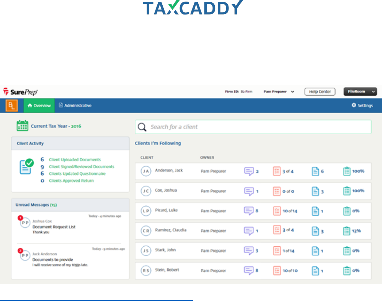382x301 pixels.
Task: Click the 13% questionnaire value for Ramirez
Action: tap(356, 231)
